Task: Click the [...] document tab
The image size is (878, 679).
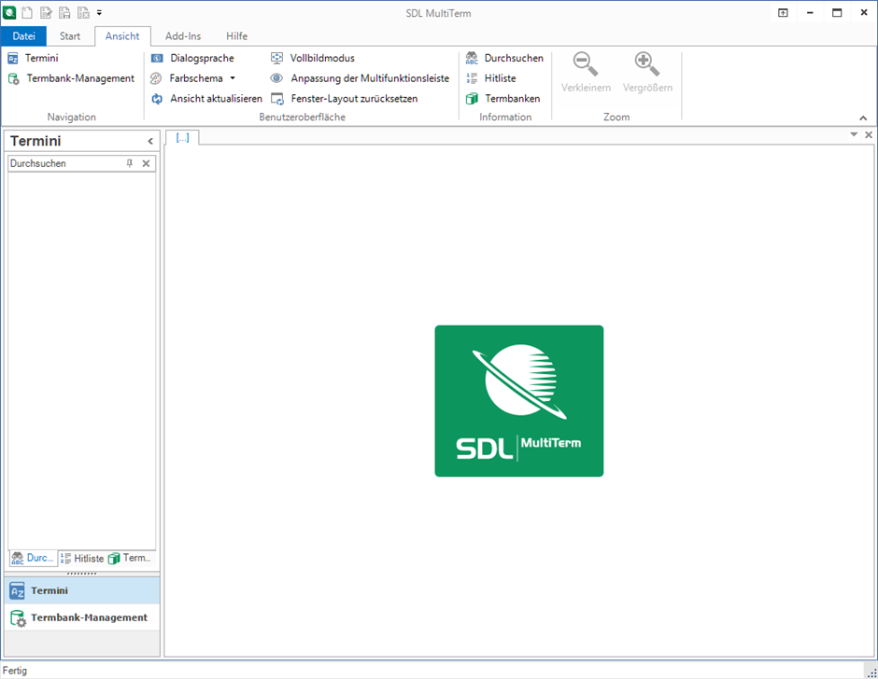Action: click(x=182, y=138)
